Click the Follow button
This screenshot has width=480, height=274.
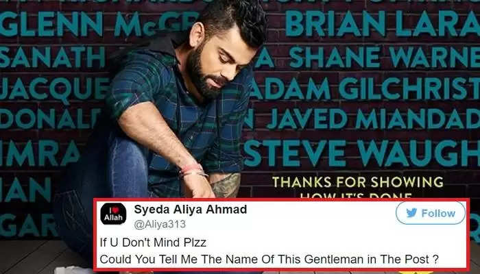click(431, 213)
